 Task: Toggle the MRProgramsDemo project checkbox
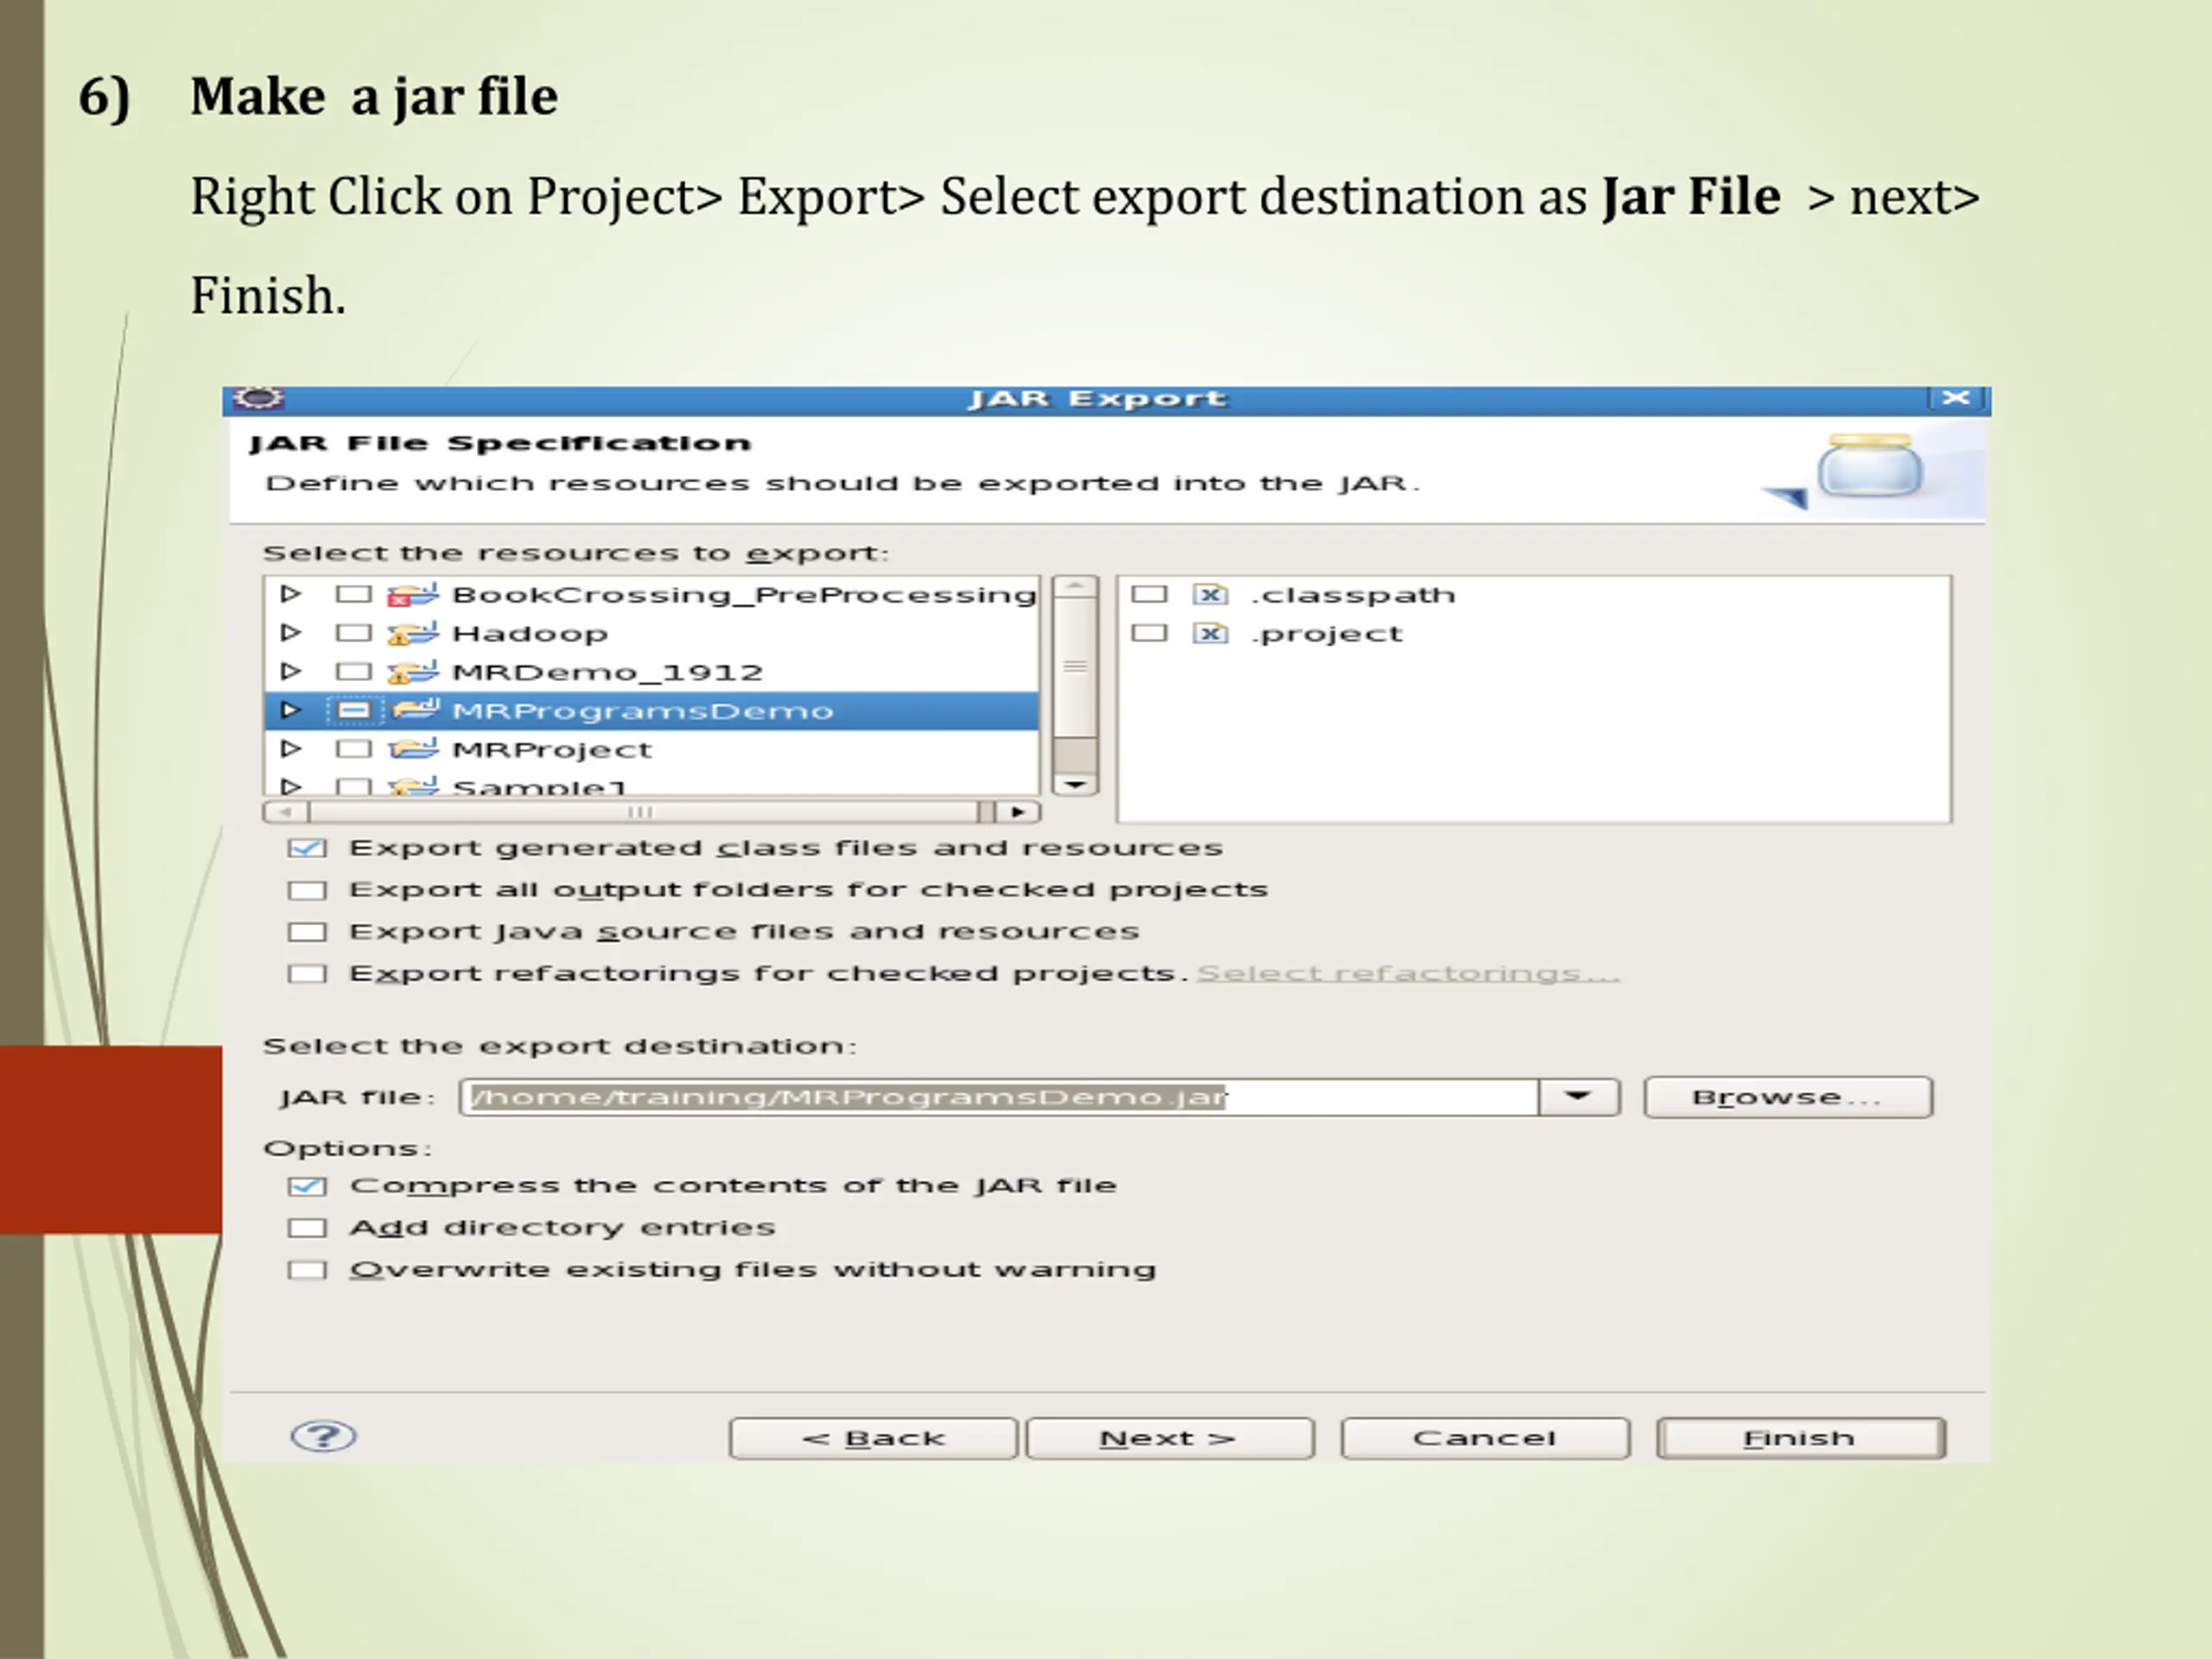coord(353,710)
